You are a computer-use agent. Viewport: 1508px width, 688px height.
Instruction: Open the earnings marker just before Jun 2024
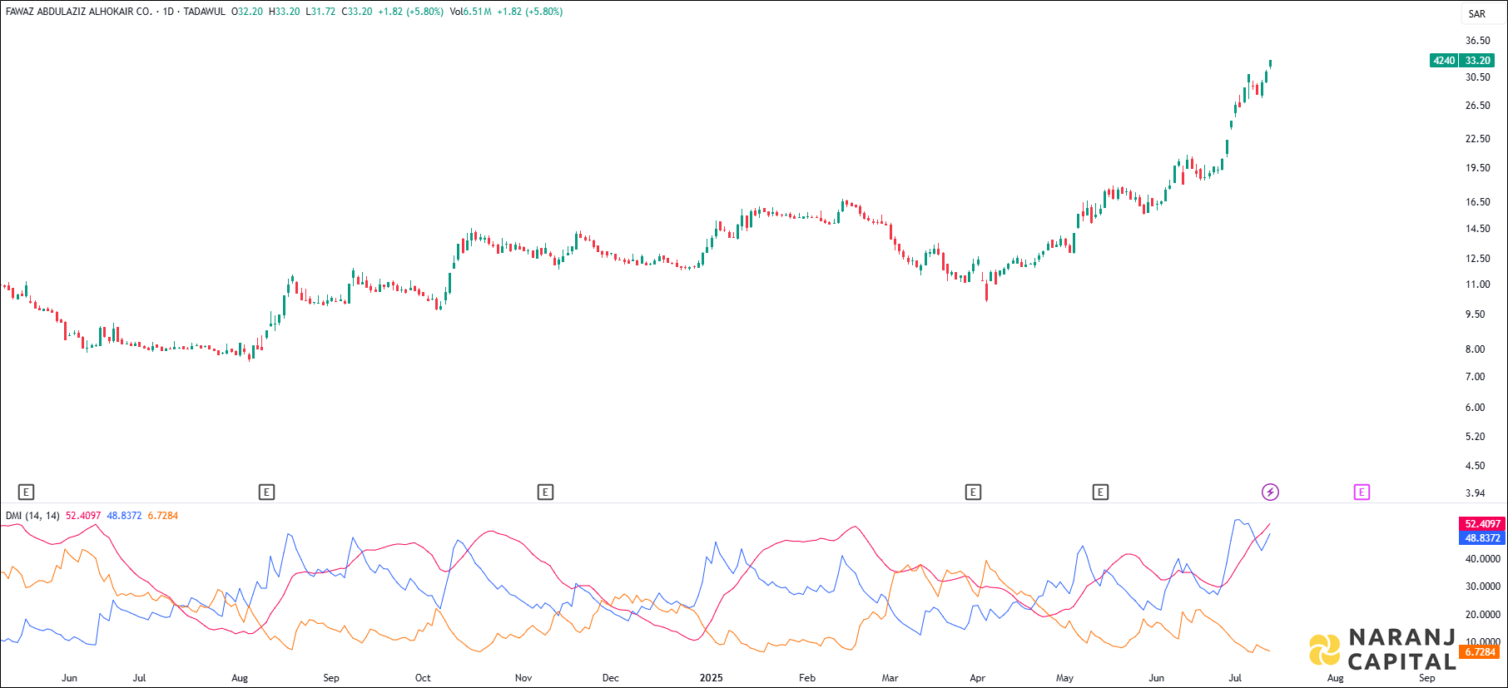pos(26,492)
